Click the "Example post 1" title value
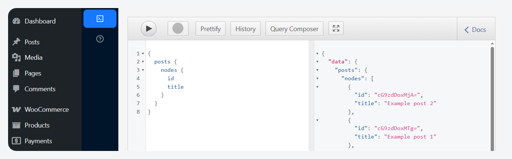The height and width of the screenshot is (159, 512). 410,137
